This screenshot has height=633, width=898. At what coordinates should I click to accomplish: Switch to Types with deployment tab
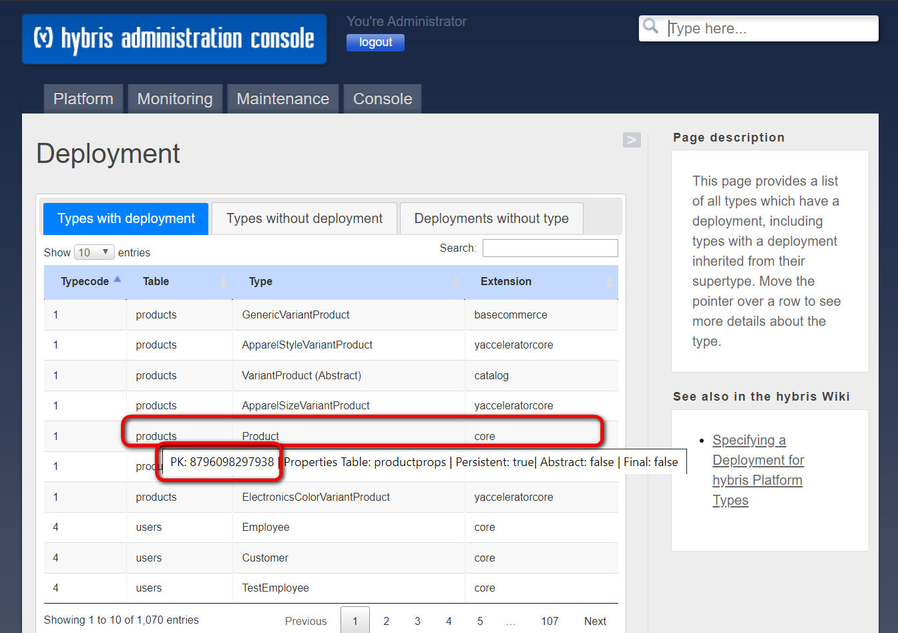pyautogui.click(x=126, y=218)
